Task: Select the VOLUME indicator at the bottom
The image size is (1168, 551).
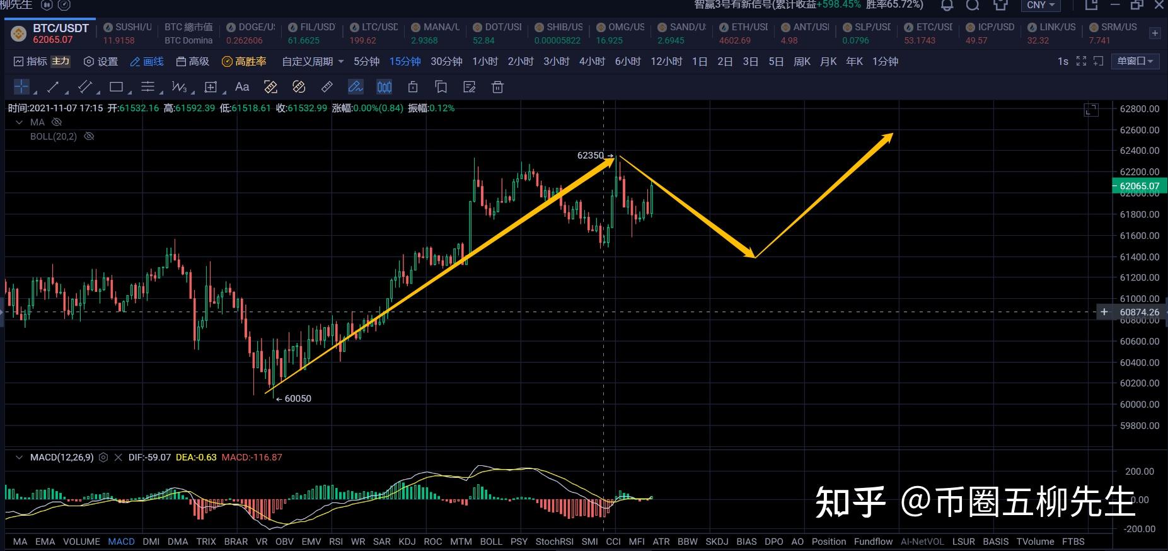Action: tap(81, 542)
